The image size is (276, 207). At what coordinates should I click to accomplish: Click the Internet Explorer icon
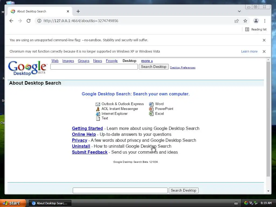tap(98, 114)
